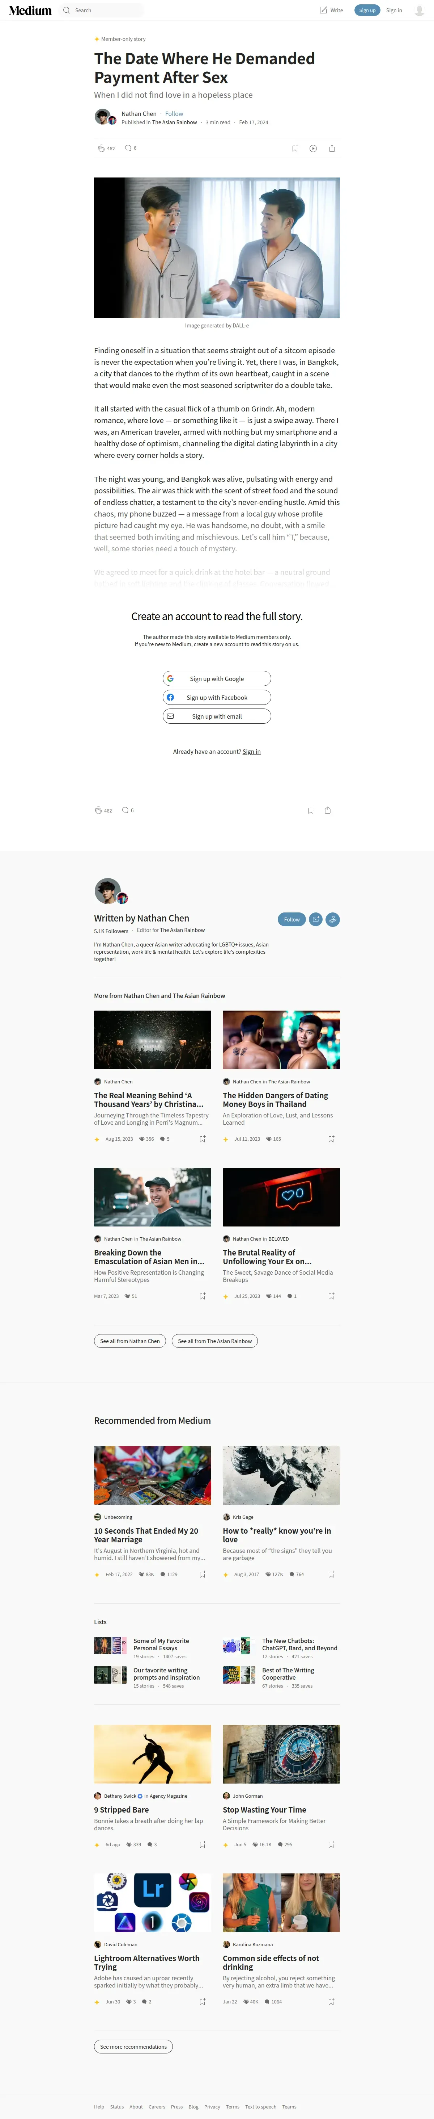Open list 'Some of My Favorite Personal Essays'
434x2119 pixels.
(161, 1644)
